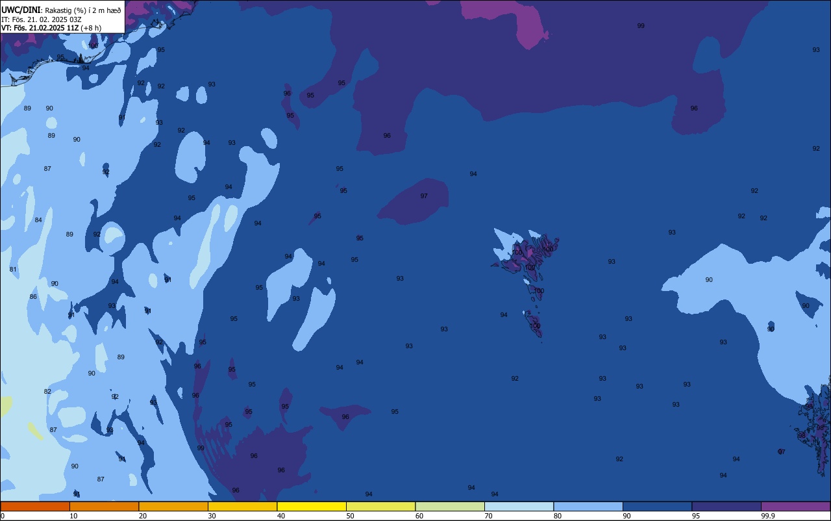Click the '30' legend tick label
This screenshot has width=831, height=521.
click(212, 516)
